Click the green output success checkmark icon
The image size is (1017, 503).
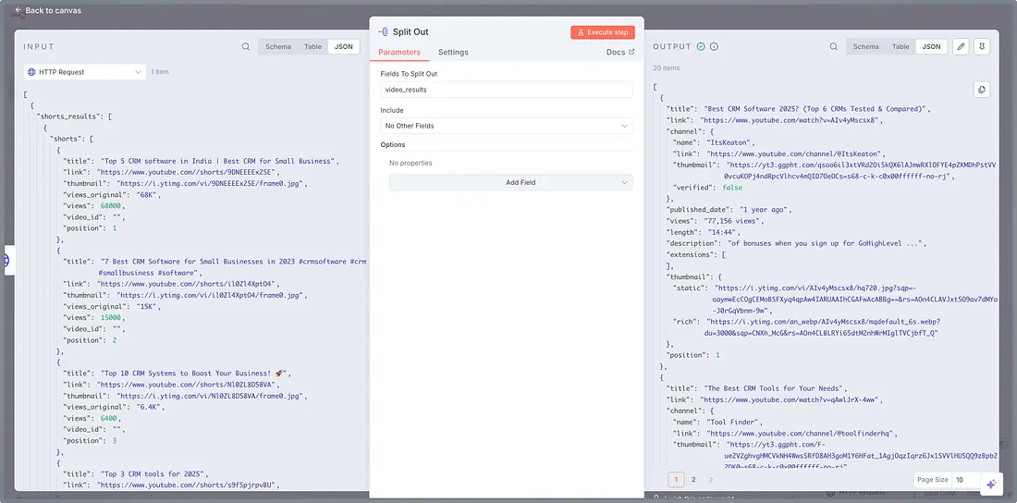click(x=701, y=46)
